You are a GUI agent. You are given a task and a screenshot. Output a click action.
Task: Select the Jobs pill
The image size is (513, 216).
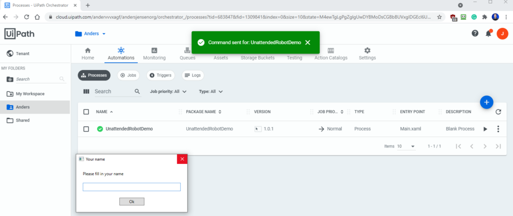[128, 75]
